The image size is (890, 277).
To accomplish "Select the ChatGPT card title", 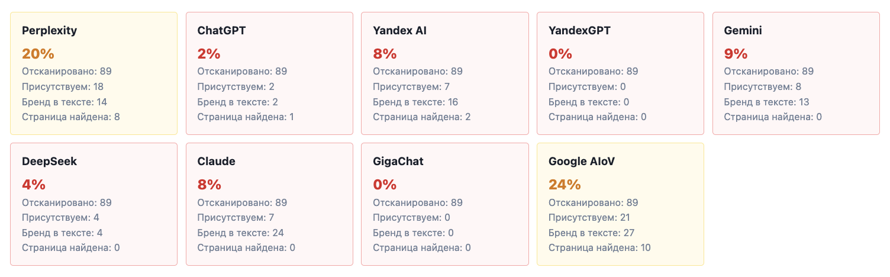I will click(221, 31).
